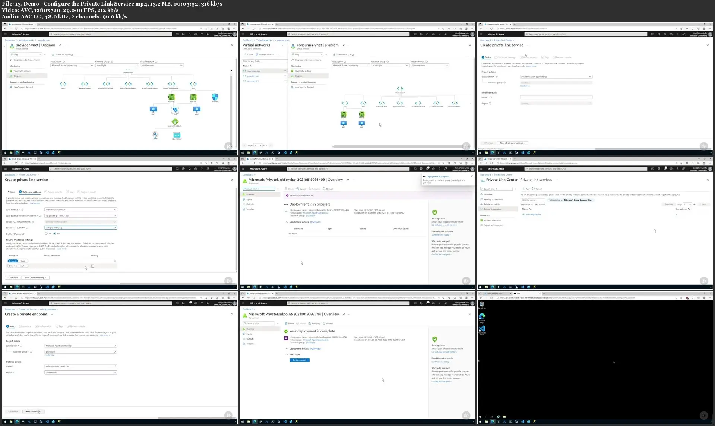The height and width of the screenshot is (426, 715).
Task: Open notifications bell in Private Link Center frame
Action: (665, 168)
